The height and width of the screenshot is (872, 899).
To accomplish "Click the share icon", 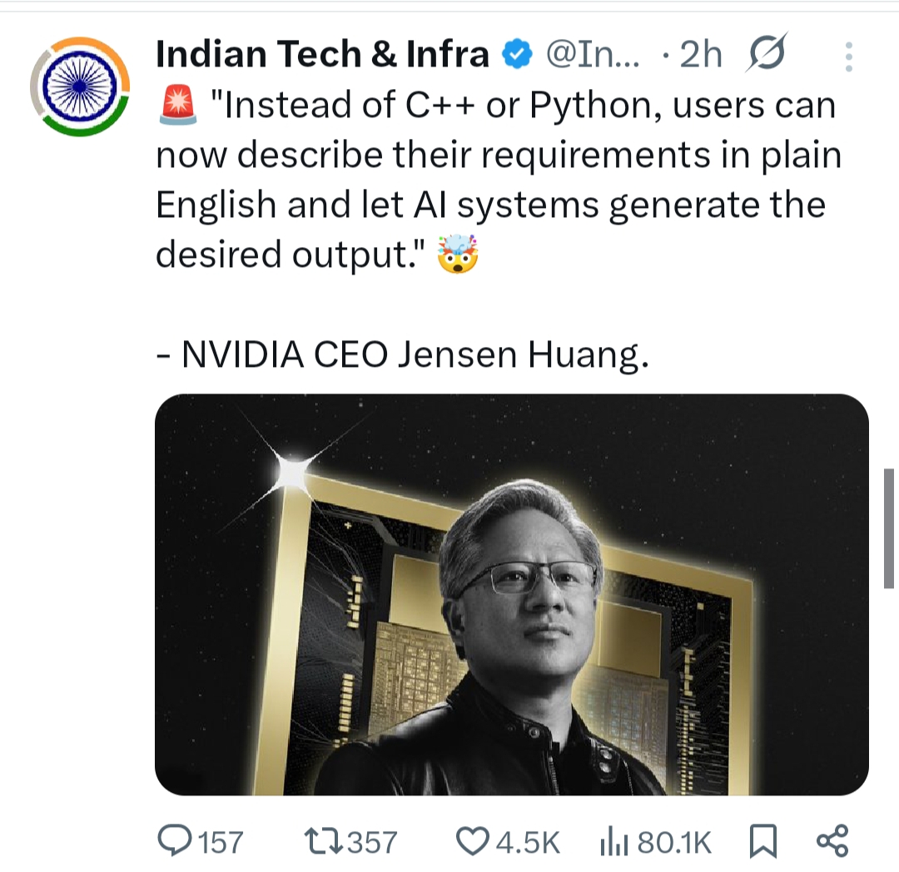I will [x=832, y=841].
